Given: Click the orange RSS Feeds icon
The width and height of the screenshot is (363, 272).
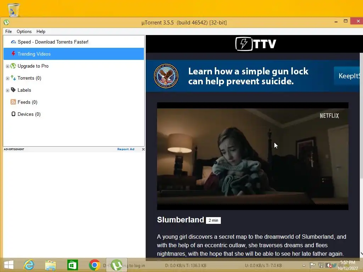Looking at the screenshot, I should tap(13, 102).
